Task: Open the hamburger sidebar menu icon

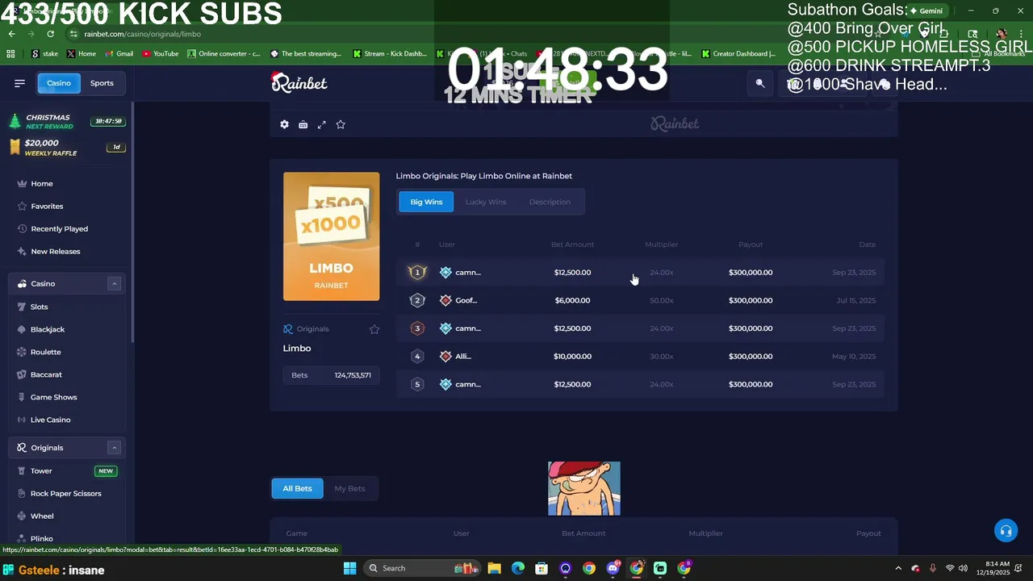Action: [x=19, y=83]
